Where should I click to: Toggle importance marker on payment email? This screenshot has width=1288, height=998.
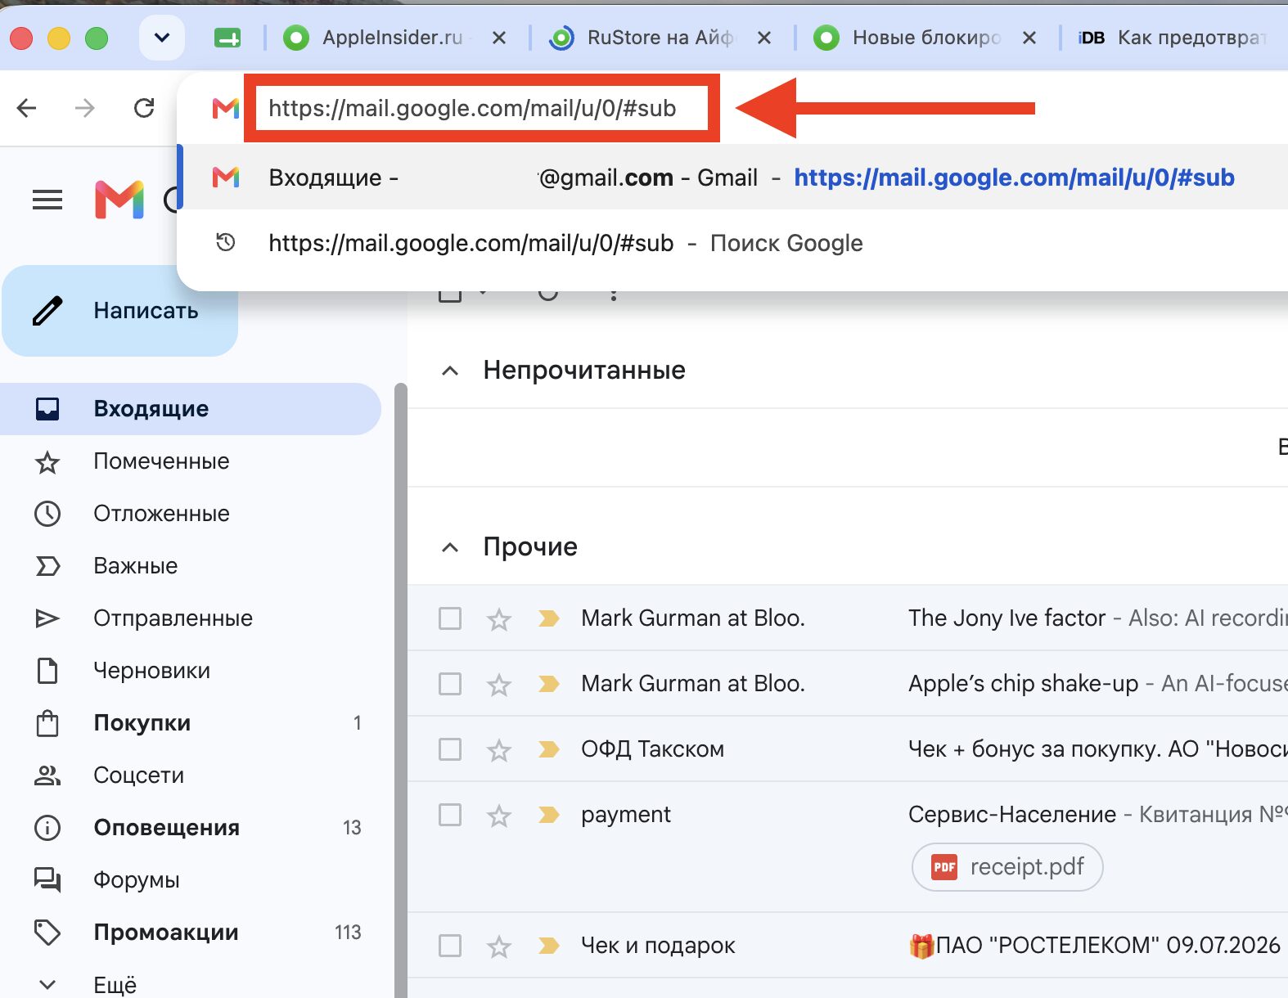[x=549, y=815]
